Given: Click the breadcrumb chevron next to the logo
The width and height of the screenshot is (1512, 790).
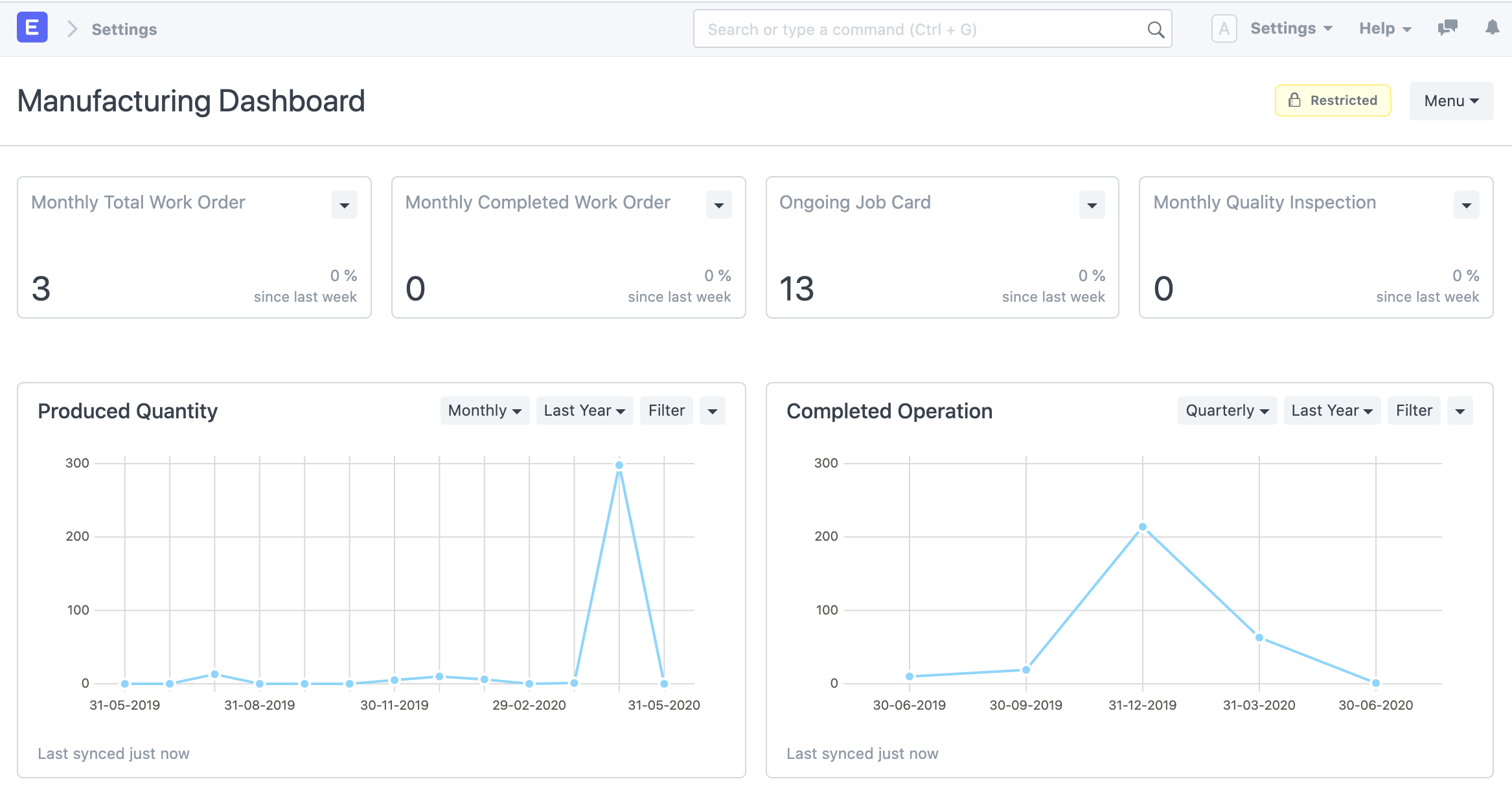Looking at the screenshot, I should click(72, 28).
